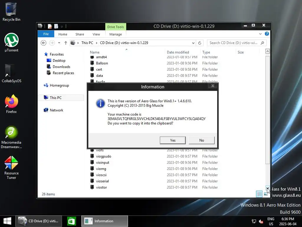Switch to large icons view layout
The image size is (302, 227).
point(266,194)
